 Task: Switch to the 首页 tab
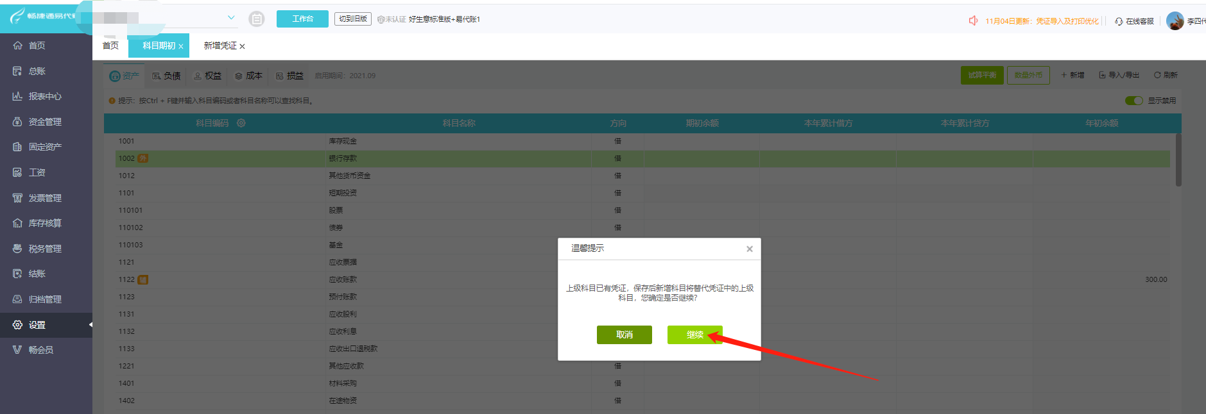click(x=110, y=46)
